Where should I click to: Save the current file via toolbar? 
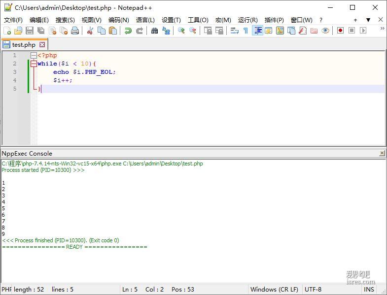point(30,31)
